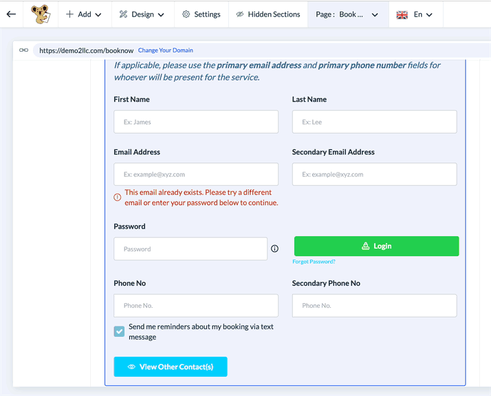The width and height of the screenshot is (491, 396).
Task: Click the Forgot Password link
Action: [314, 262]
